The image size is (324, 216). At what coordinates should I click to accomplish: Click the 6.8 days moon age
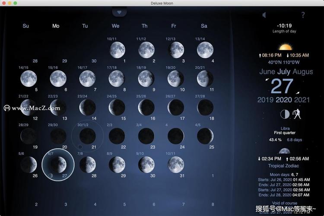294,140
